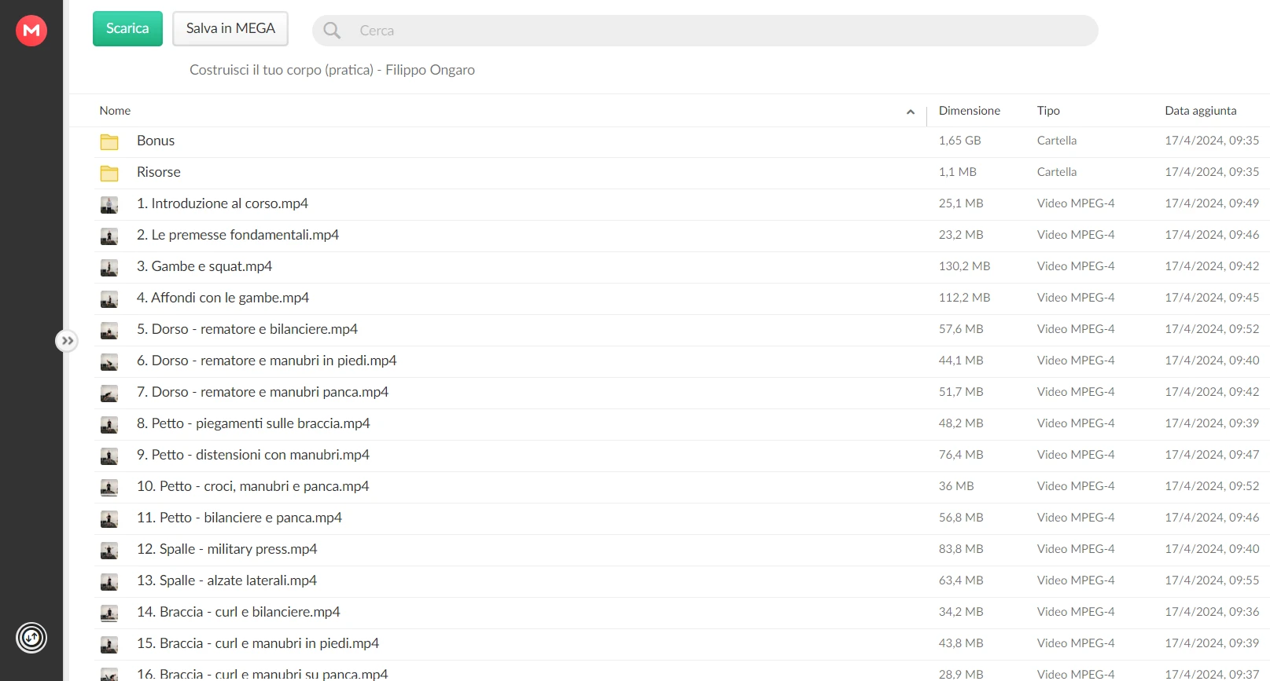Click video thumbnail for 6. Dorso manubri in piedi
This screenshot has width=1270, height=681.
click(x=109, y=361)
